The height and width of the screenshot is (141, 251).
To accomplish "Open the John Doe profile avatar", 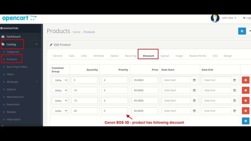I will 215,18.
